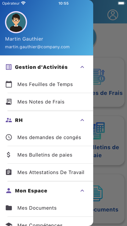Tap the graduation cap icon for Mes Compétences
The image size is (127, 226).
[9, 224]
